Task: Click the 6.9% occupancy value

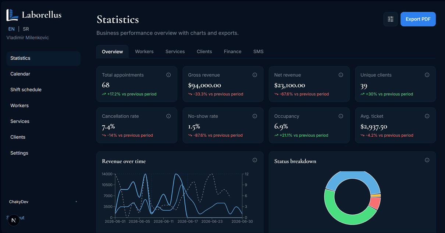Action: 281,127
